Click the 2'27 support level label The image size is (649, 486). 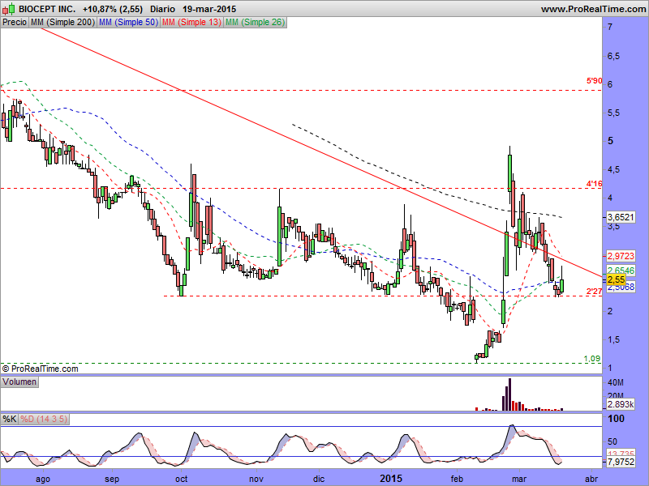(594, 292)
